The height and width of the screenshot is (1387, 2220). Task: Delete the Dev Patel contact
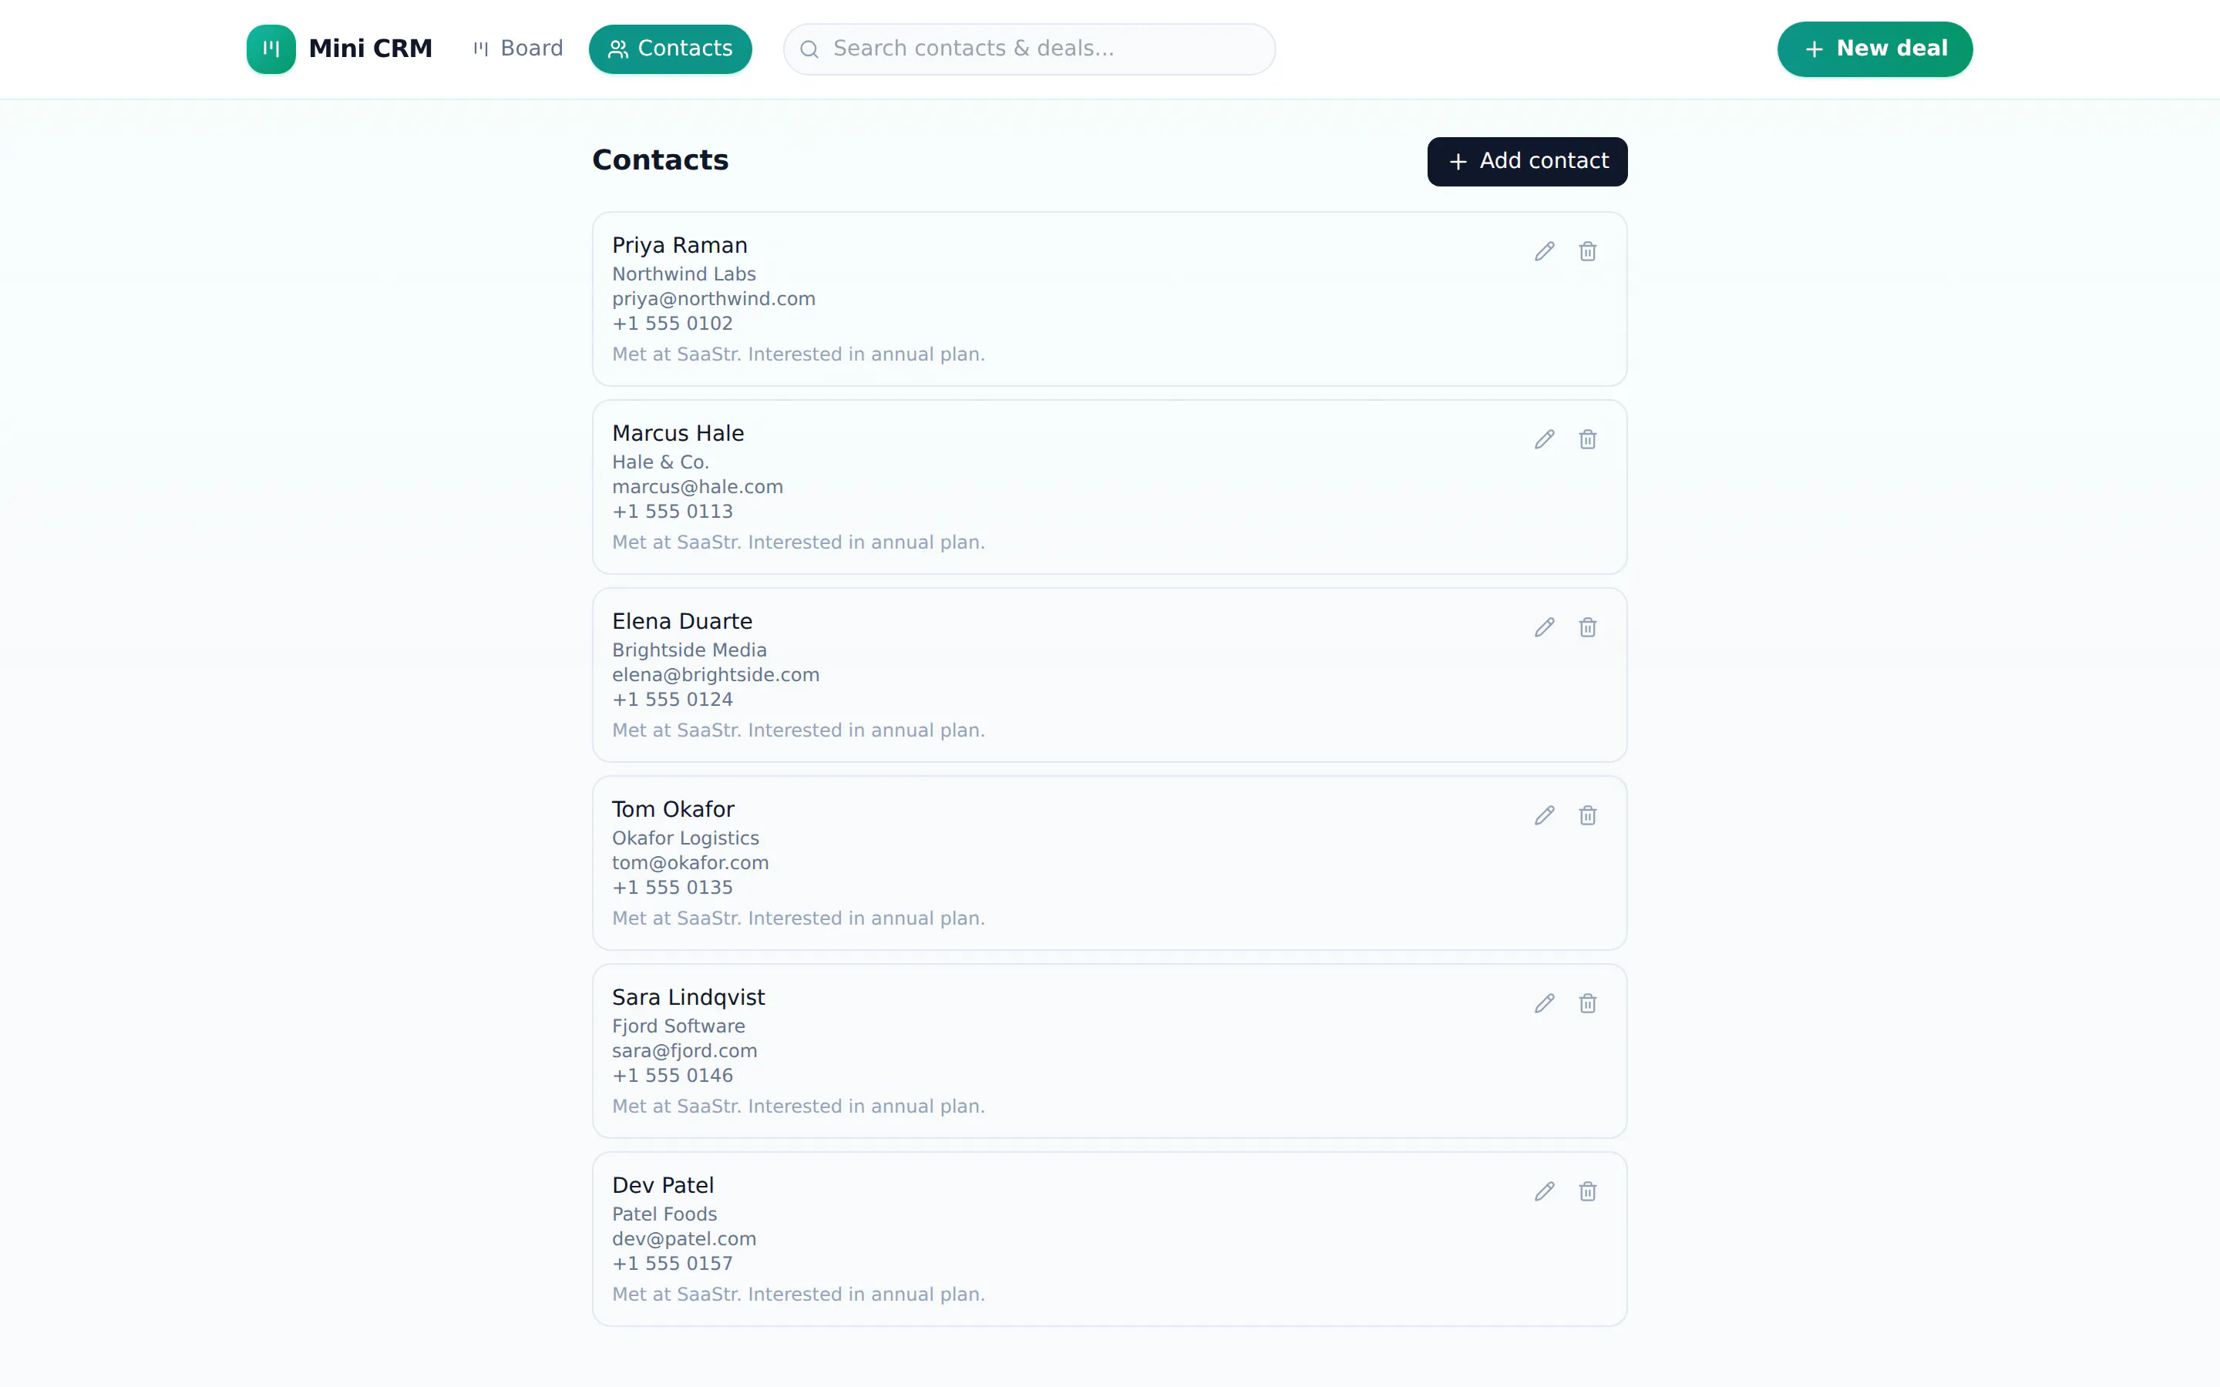(x=1587, y=1191)
